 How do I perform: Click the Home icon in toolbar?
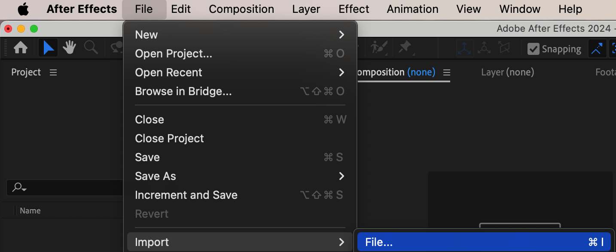click(x=21, y=48)
